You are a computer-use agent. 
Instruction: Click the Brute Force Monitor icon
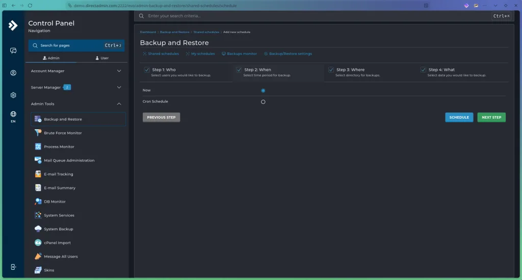click(38, 133)
